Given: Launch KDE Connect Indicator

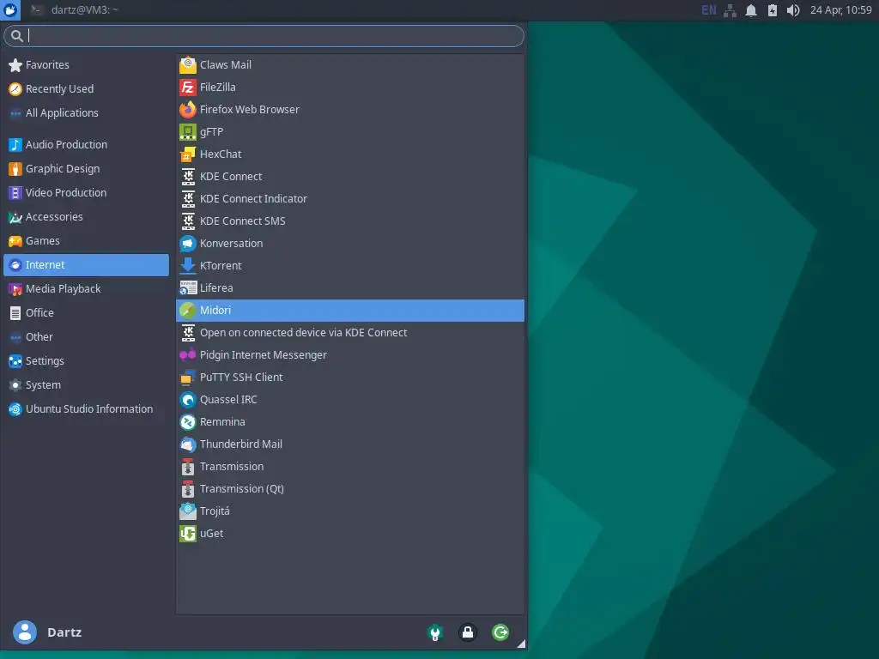Looking at the screenshot, I should (x=350, y=199).
